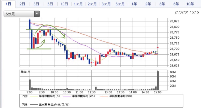
Task: Click the 80M volume axis label
Action: point(173,72)
